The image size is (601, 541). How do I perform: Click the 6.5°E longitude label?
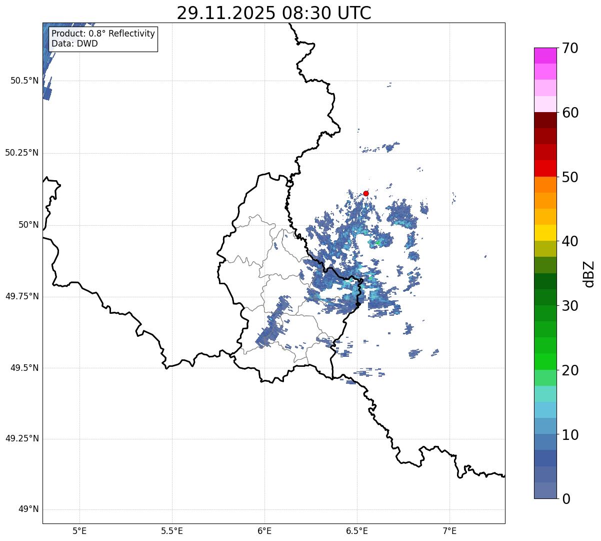click(357, 531)
